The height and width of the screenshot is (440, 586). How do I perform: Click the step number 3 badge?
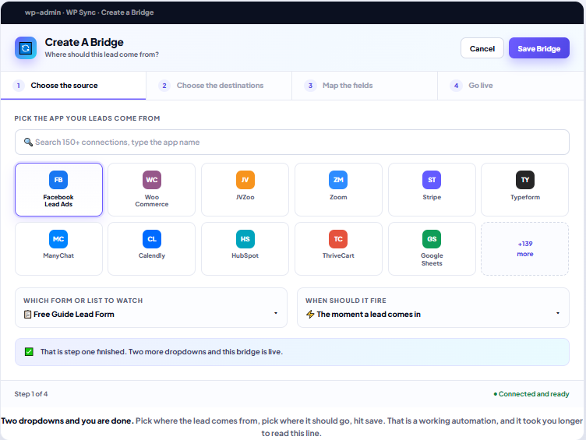pos(310,86)
